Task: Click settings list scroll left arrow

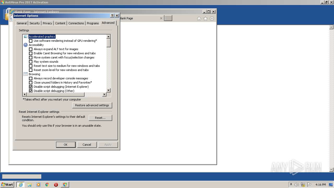Action: coord(25,95)
